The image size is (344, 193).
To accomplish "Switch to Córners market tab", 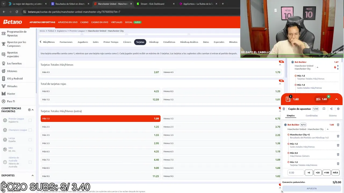I will pyautogui.click(x=127, y=42).
